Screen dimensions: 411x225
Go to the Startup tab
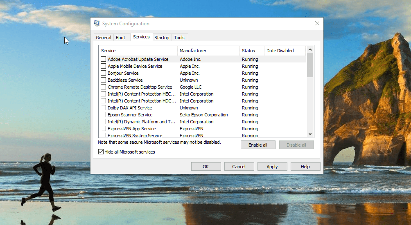162,38
